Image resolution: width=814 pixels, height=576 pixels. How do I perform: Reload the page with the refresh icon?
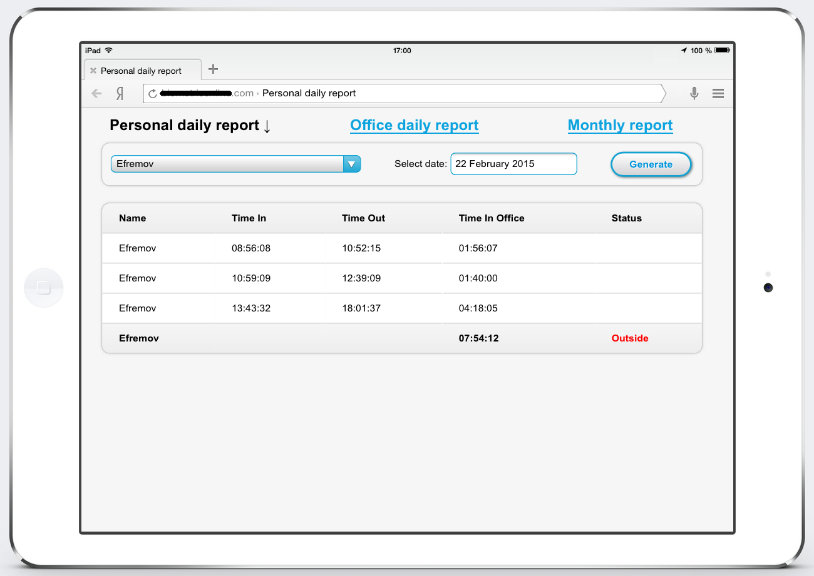(x=152, y=94)
